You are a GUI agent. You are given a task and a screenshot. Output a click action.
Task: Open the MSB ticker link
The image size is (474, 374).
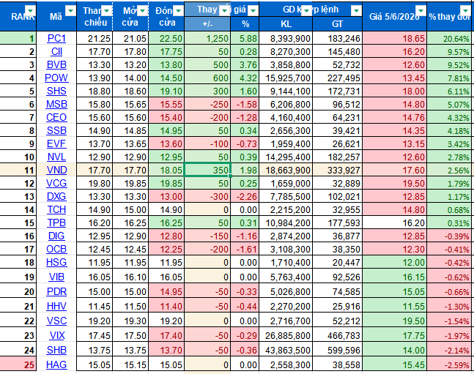click(x=56, y=104)
